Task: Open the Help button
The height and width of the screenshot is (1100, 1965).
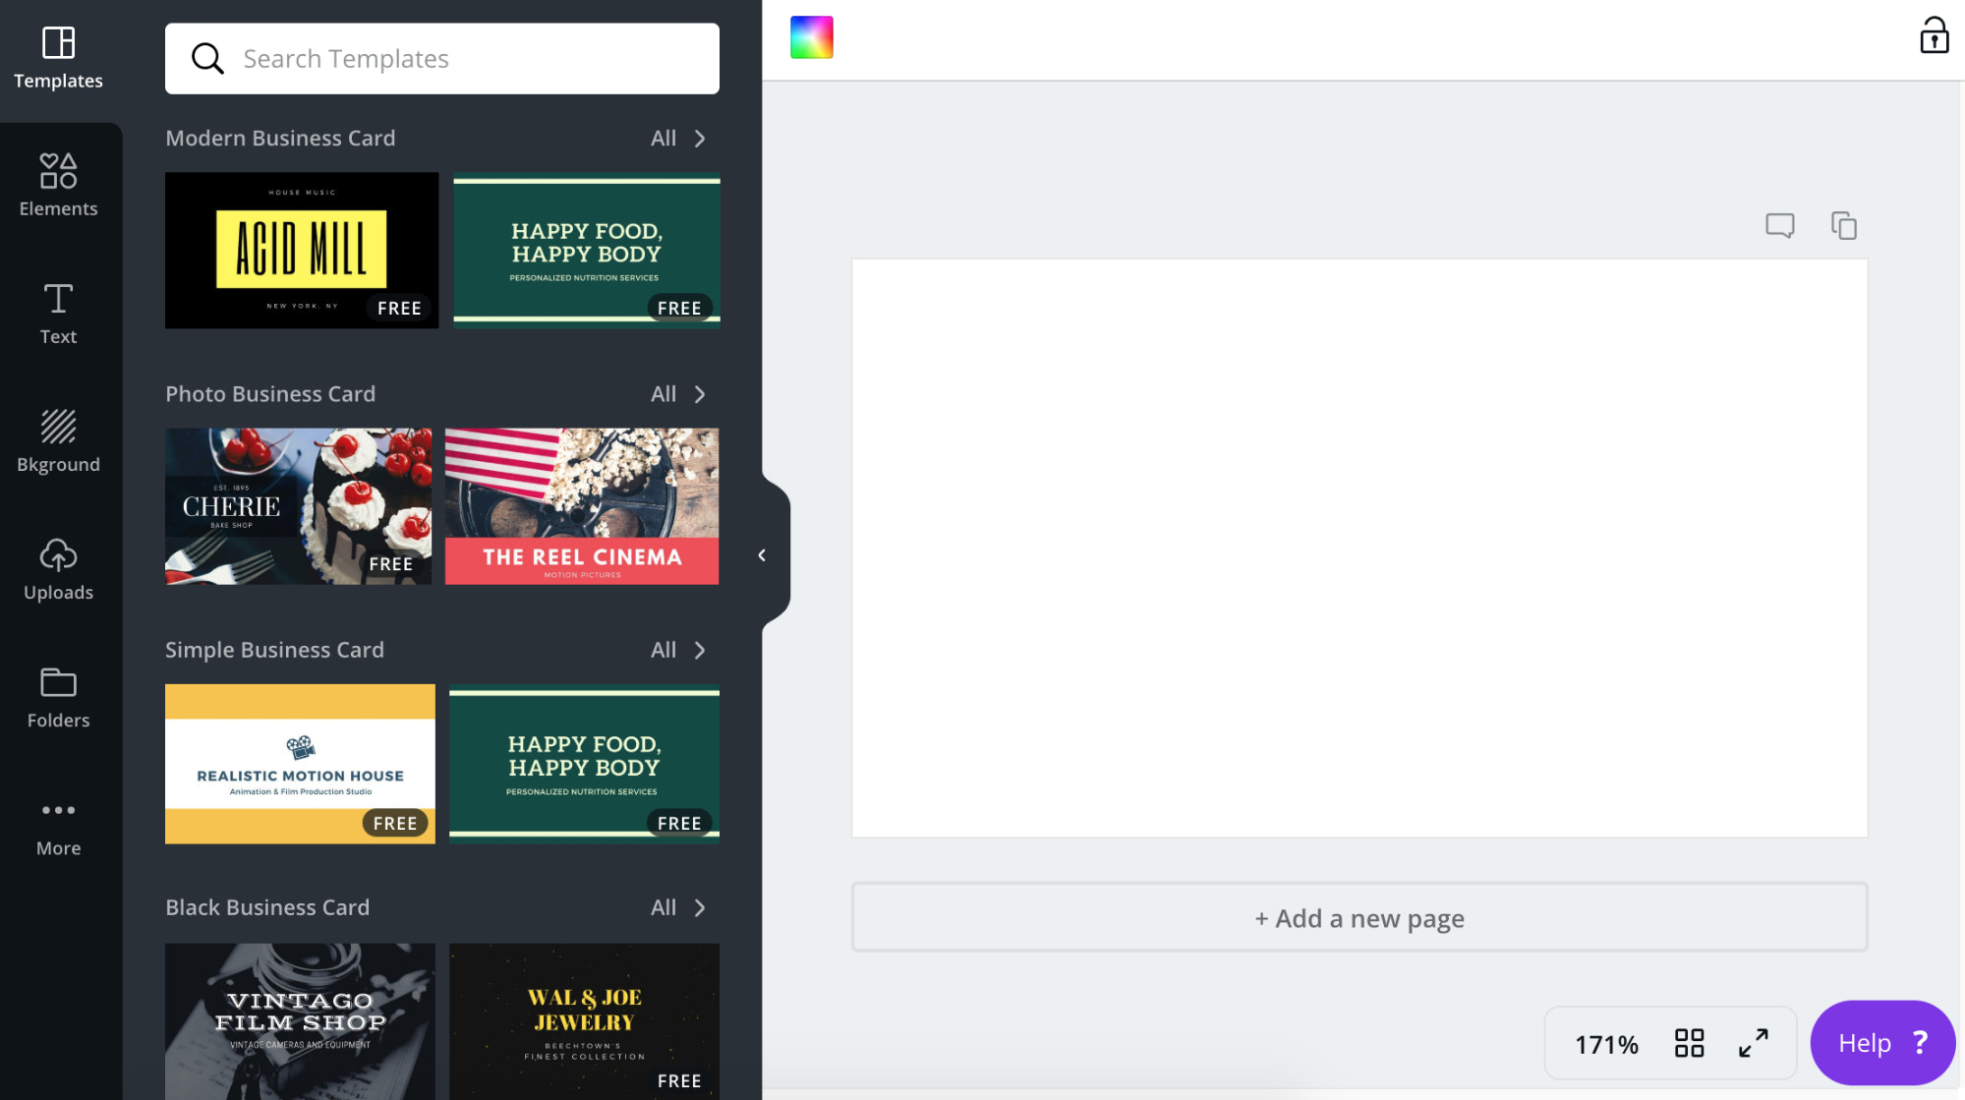Action: point(1881,1043)
